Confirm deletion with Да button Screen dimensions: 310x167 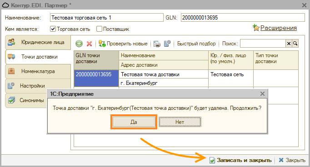coord(134,122)
